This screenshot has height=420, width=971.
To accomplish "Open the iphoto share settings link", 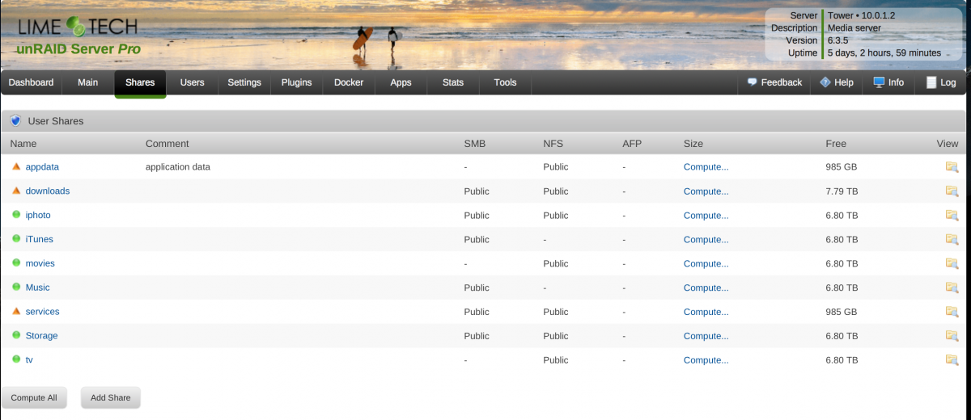I will (x=38, y=216).
